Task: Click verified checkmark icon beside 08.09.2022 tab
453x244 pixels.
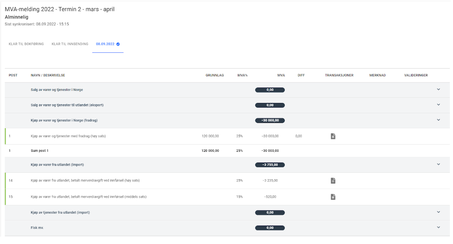Action: tap(118, 44)
